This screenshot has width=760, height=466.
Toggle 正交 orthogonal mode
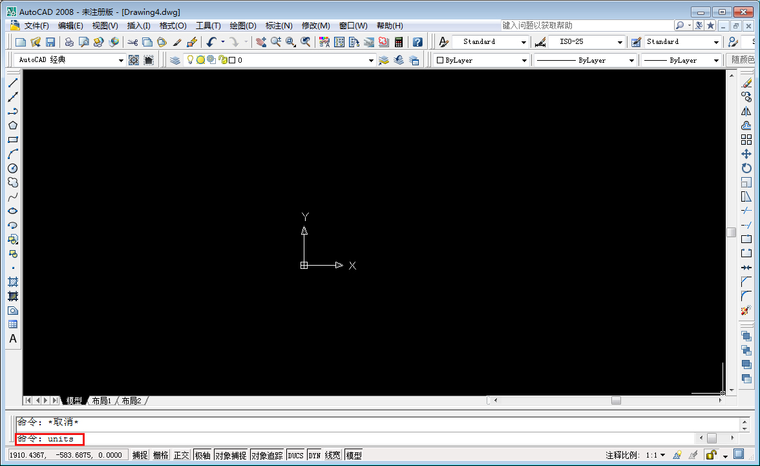tap(181, 454)
